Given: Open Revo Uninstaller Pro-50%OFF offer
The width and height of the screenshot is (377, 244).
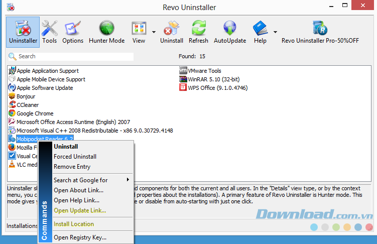Looking at the screenshot, I should 319,32.
